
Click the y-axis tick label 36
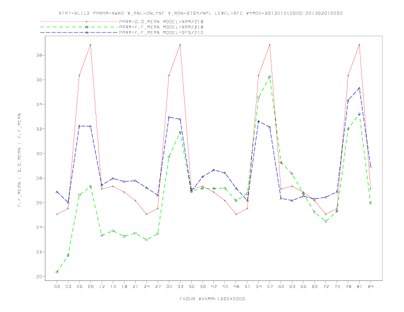39,80
